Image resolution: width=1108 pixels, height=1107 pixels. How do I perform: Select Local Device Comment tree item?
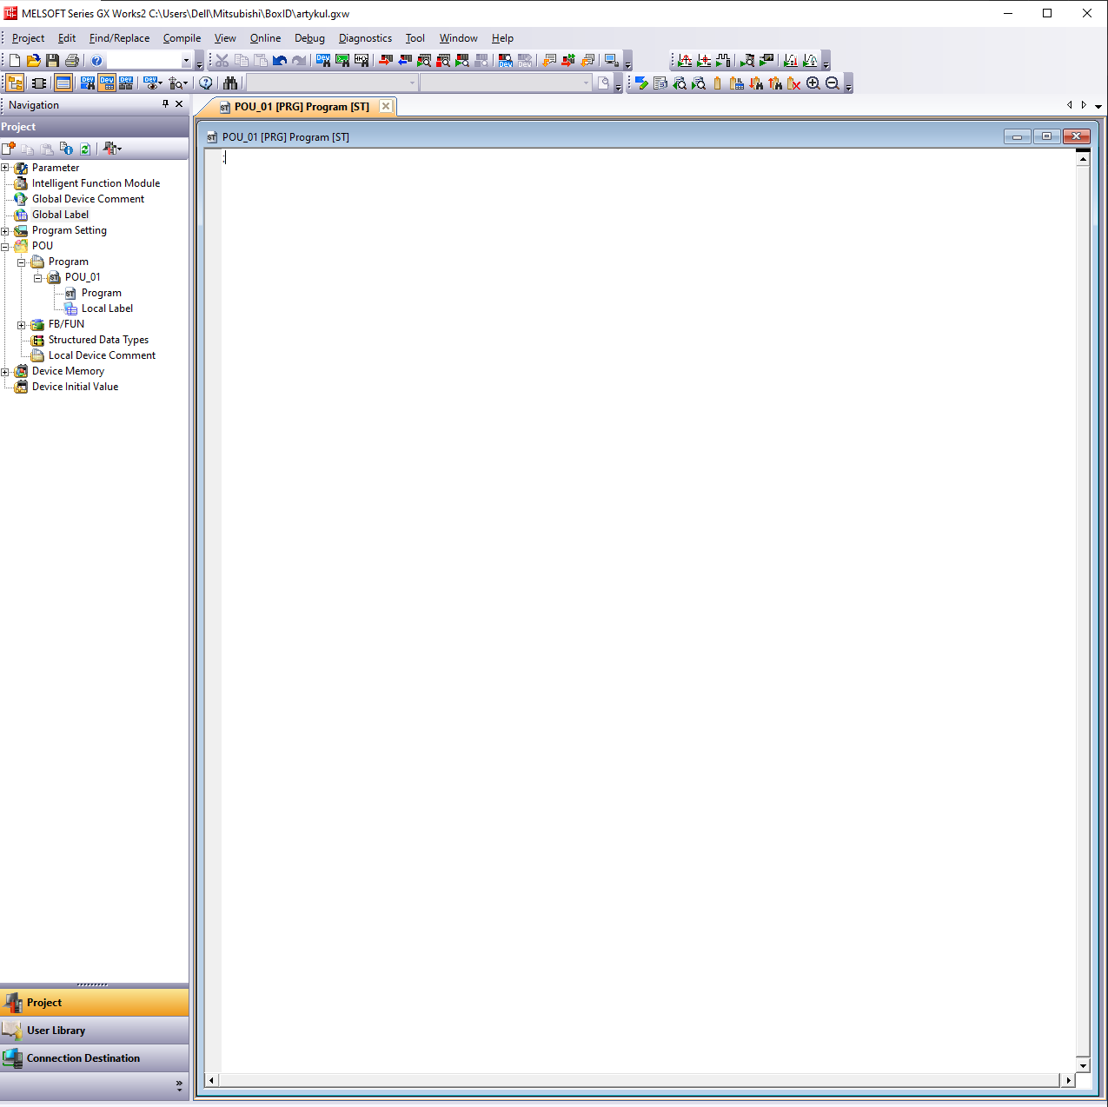[102, 355]
